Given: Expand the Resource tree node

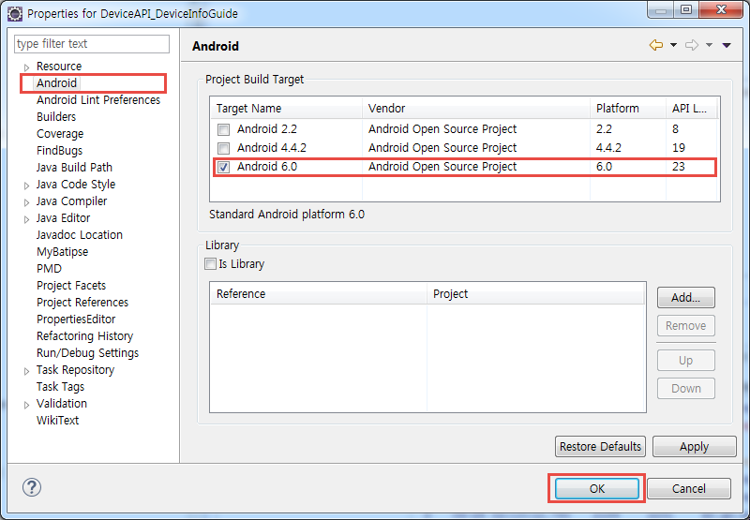Looking at the screenshot, I should pyautogui.click(x=26, y=67).
